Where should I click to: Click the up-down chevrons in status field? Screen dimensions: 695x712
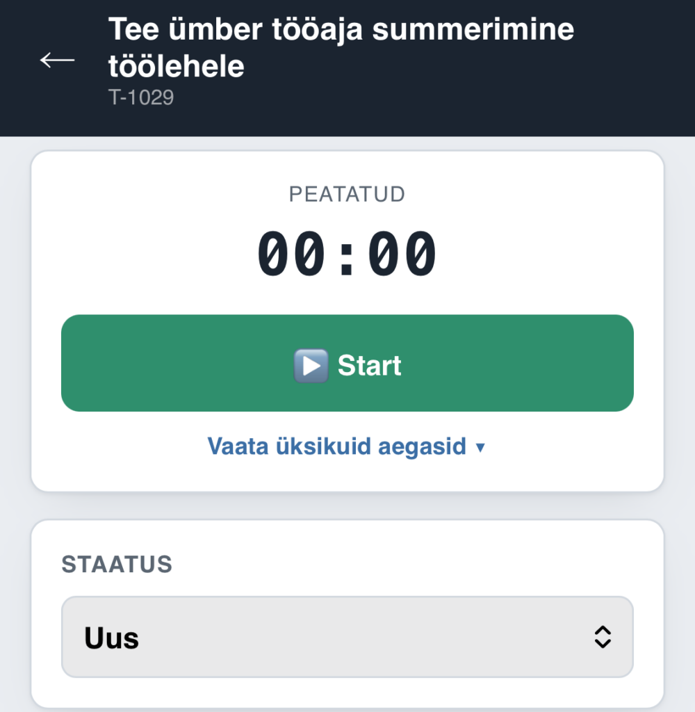point(603,637)
